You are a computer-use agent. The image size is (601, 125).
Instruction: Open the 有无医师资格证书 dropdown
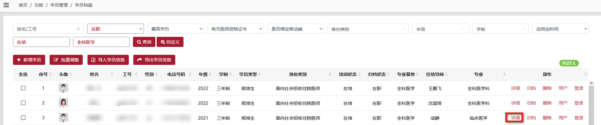236,29
